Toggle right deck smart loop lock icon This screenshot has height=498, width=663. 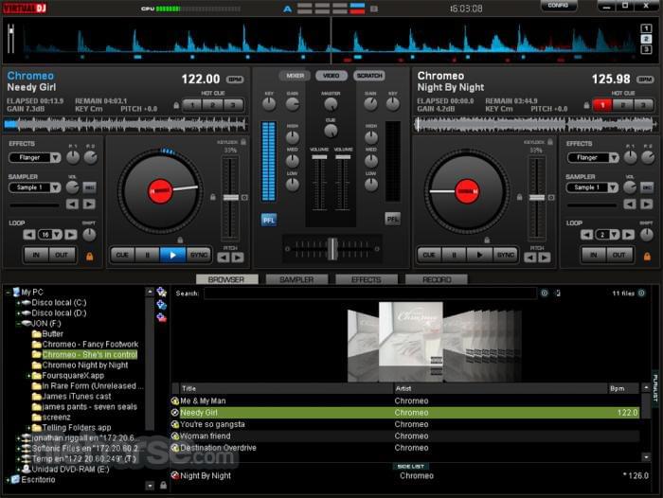pos(647,257)
